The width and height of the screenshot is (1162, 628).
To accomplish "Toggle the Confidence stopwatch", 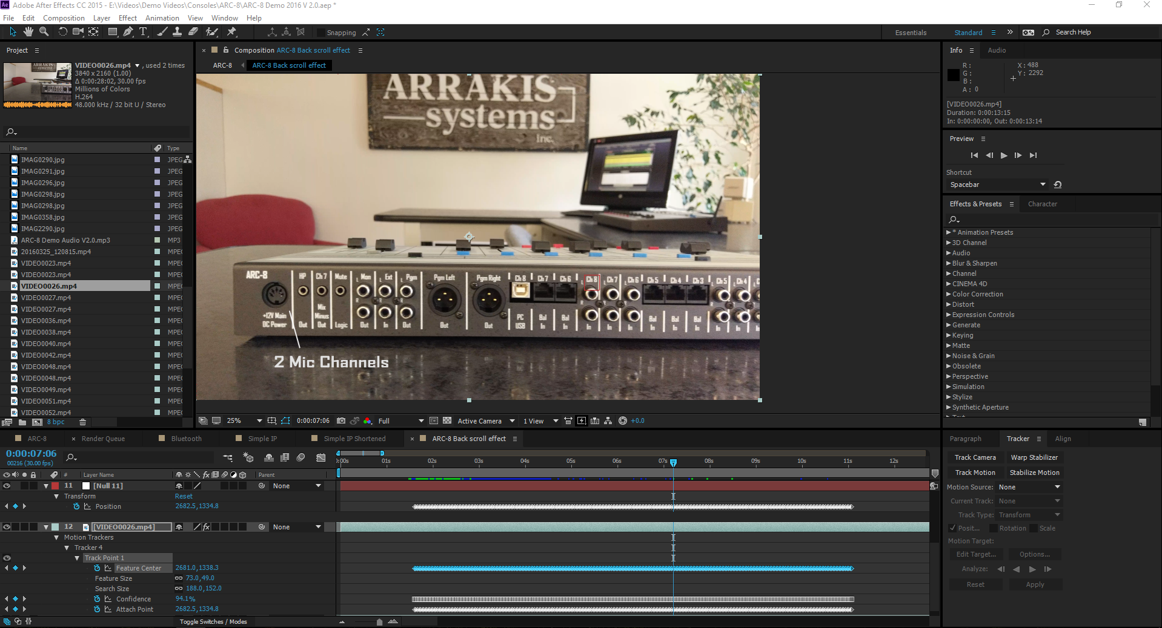I will coord(97,599).
